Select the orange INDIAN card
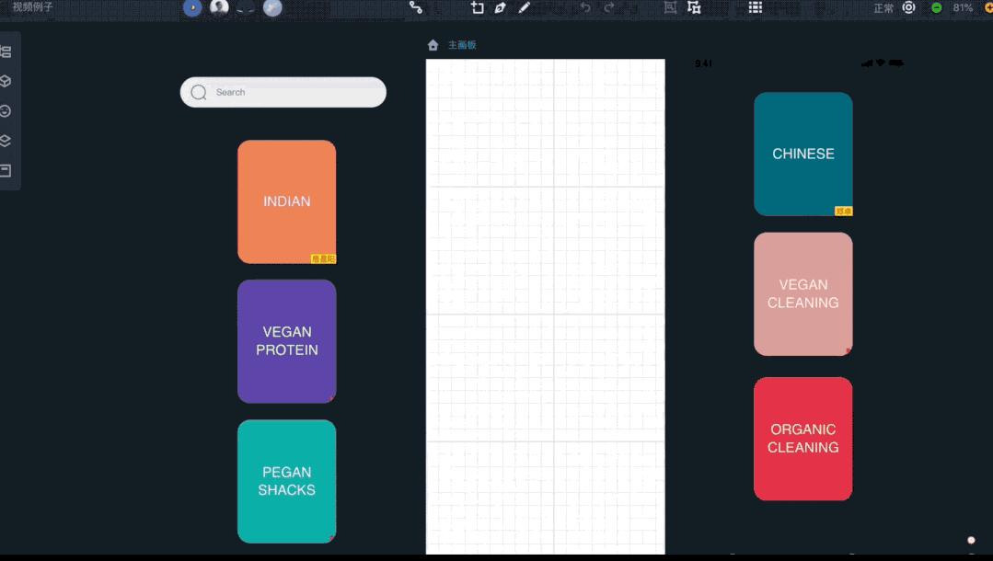 coord(287,201)
